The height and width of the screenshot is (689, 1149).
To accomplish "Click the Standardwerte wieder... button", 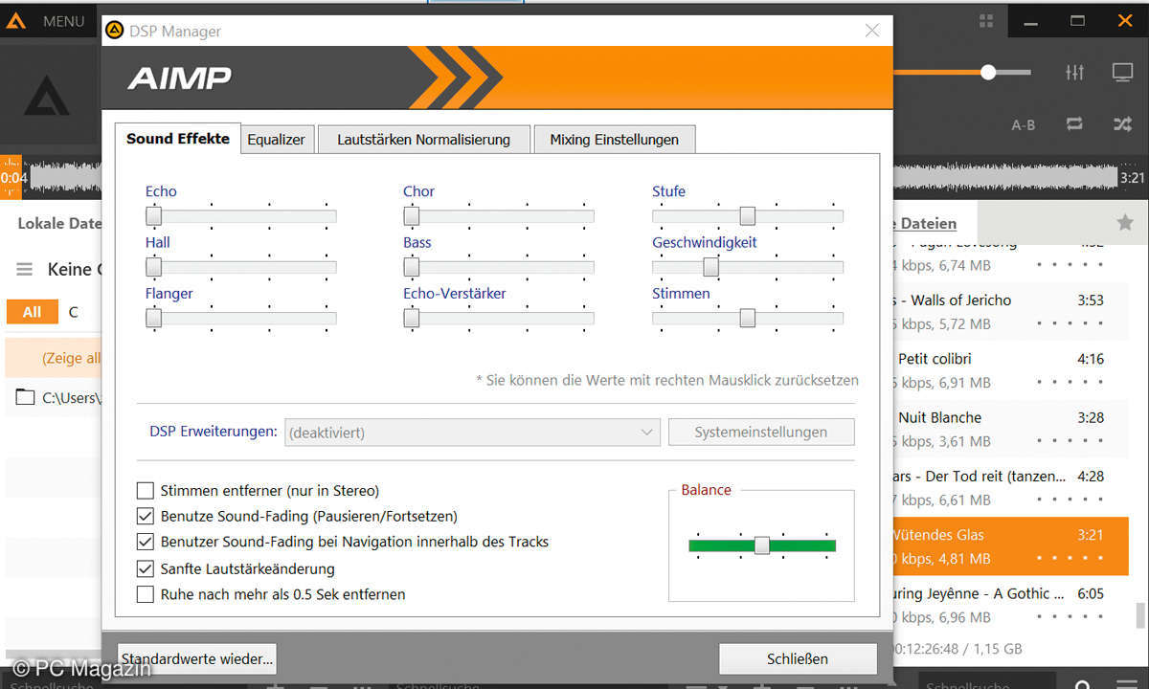I will (x=197, y=658).
